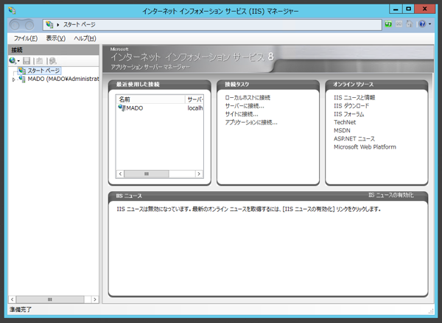Click アプリケーションに接続... link

click(x=251, y=122)
